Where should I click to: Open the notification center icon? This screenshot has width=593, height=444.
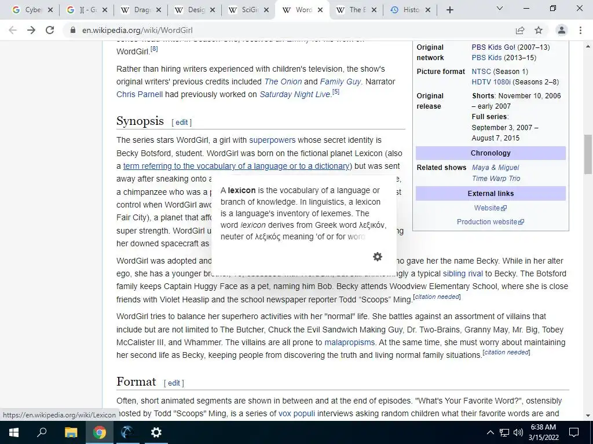574,432
